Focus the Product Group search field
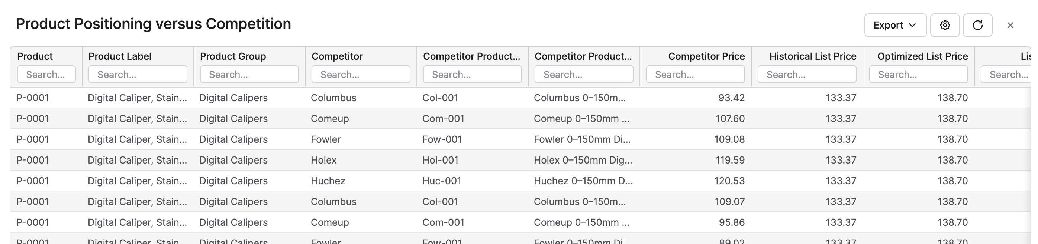This screenshot has height=244, width=1038. pyautogui.click(x=249, y=75)
